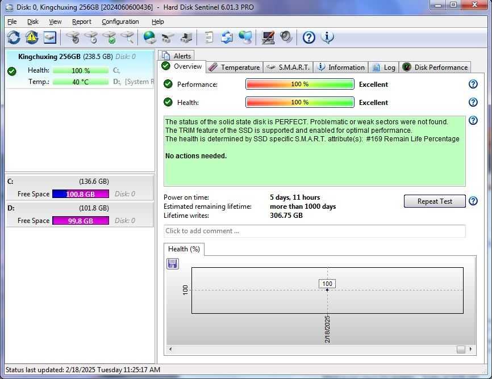Open the View menu
Screen dimensions: 492x379
coord(55,22)
